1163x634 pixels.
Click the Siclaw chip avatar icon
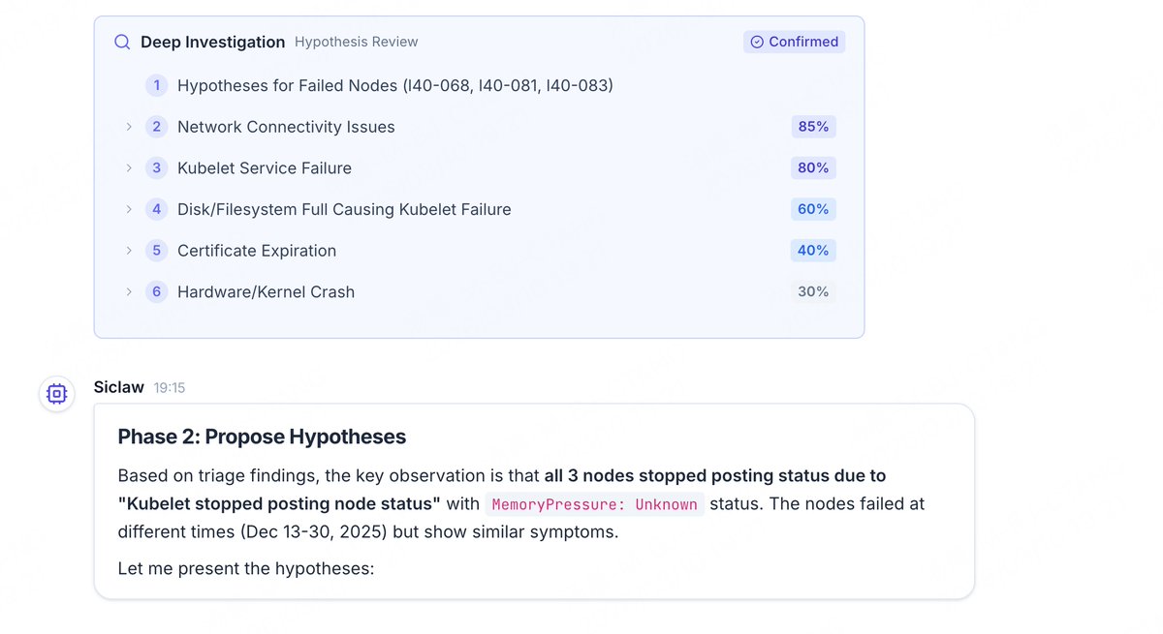[57, 394]
